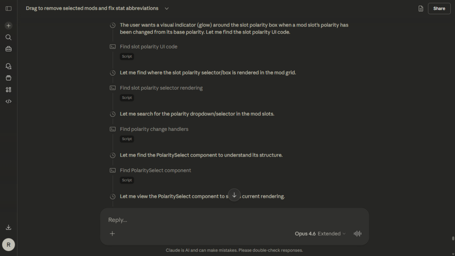455x256 pixels.
Task: Click the download apps icon
Action: coord(9,227)
